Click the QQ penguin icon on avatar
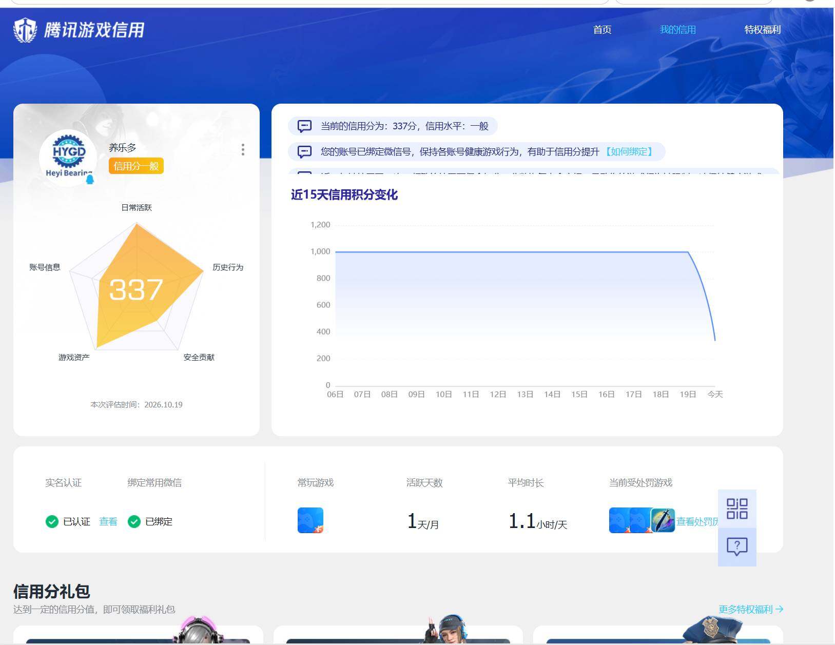Screen dimensions: 835x645 click(x=90, y=179)
